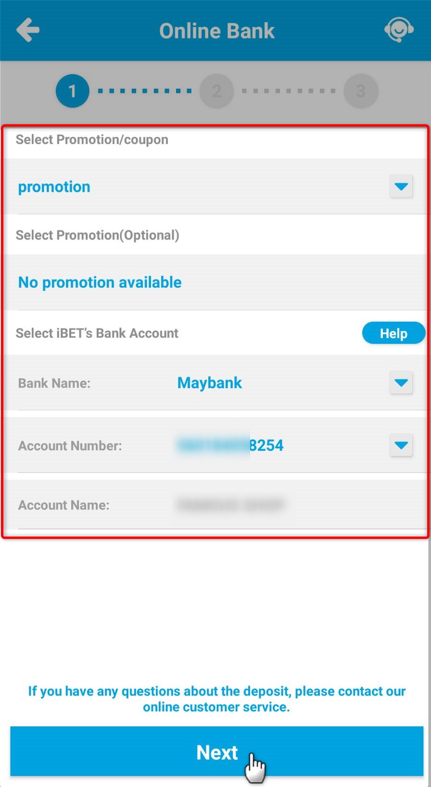This screenshot has height=787, width=431.
Task: Open the promotion dropdown
Action: pyautogui.click(x=401, y=186)
